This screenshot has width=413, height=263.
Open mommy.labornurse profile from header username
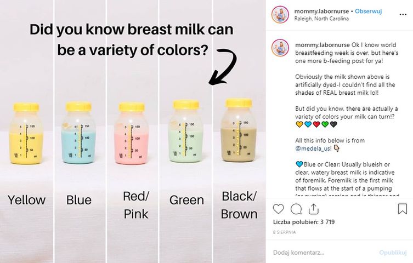[321, 12]
